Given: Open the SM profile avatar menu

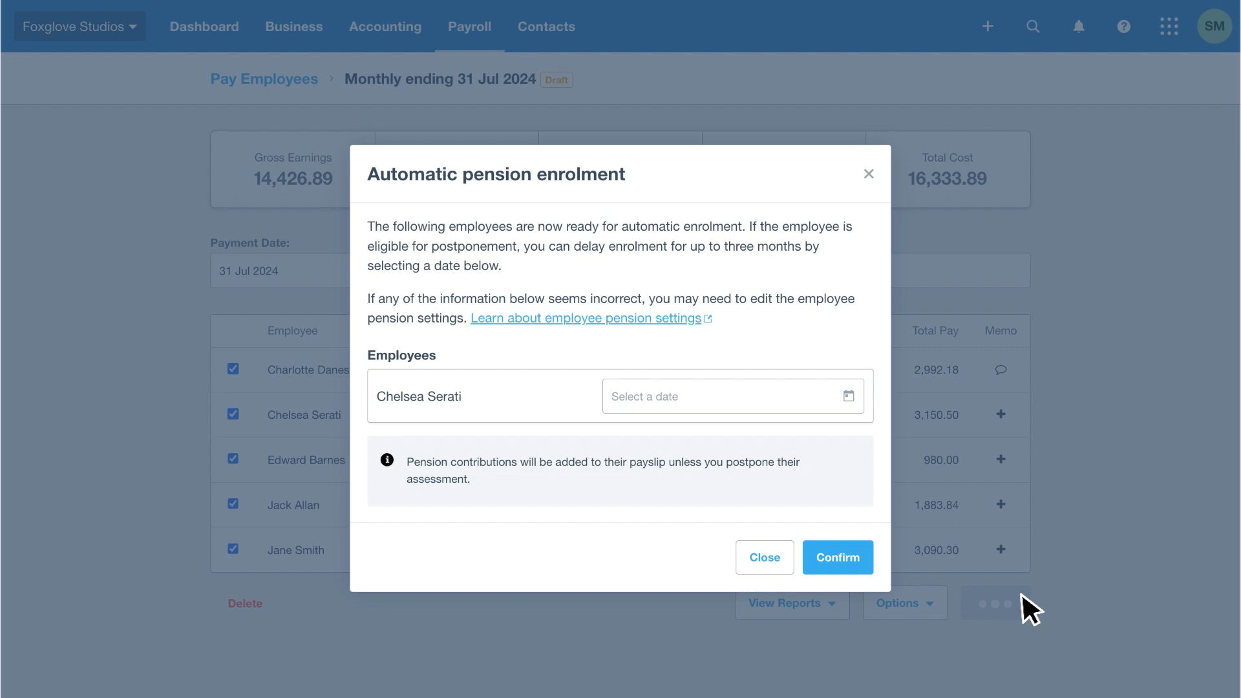Looking at the screenshot, I should 1214,26.
